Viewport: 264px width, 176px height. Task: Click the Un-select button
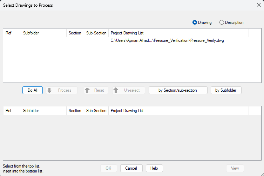click(129, 90)
